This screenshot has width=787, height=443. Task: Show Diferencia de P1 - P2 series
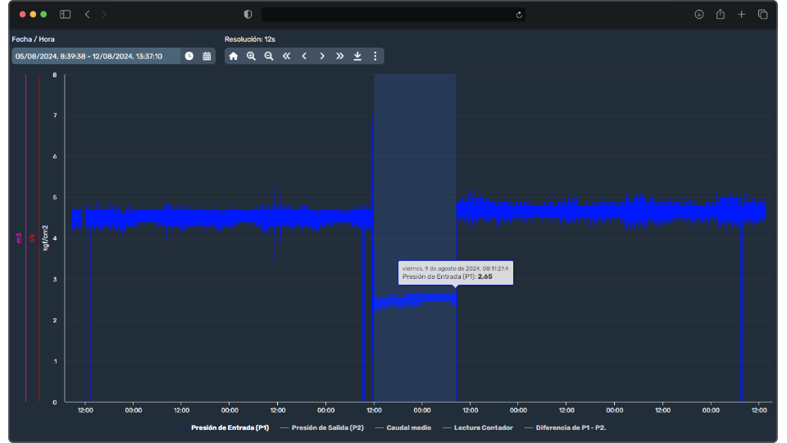point(571,427)
